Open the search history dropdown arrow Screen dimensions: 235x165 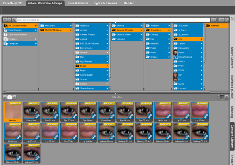click(213, 20)
